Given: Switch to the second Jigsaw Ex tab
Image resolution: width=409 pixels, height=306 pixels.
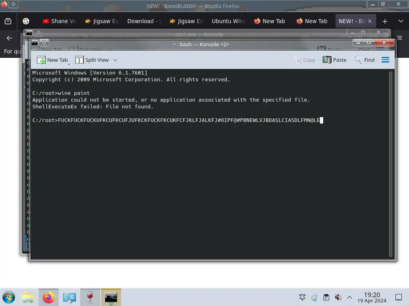Looking at the screenshot, I should click(186, 21).
